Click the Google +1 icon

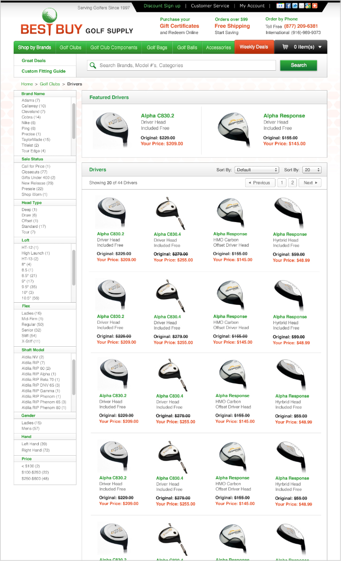280,6
